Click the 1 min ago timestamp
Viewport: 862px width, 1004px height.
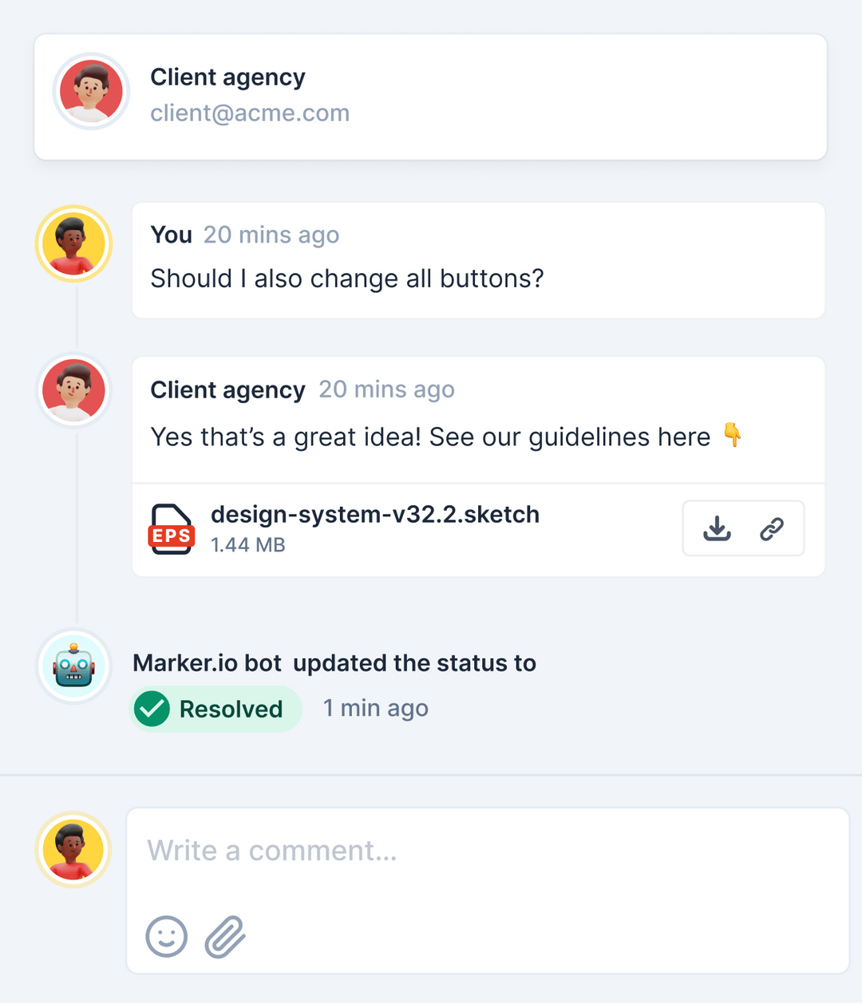[375, 709]
